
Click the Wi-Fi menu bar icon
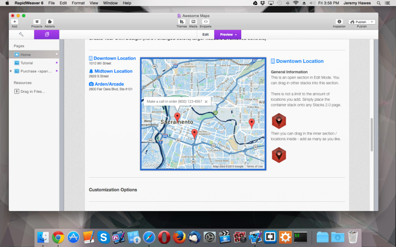[x=296, y=3]
